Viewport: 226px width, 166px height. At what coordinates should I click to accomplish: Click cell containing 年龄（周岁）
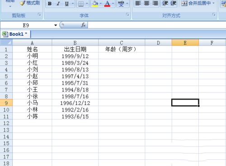(x=122, y=49)
